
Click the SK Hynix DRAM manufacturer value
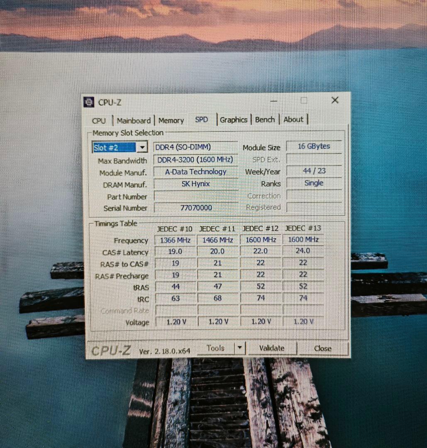click(x=195, y=184)
